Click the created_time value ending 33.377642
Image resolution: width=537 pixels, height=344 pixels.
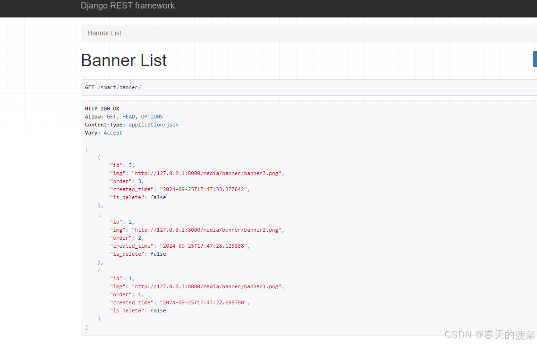pos(204,189)
